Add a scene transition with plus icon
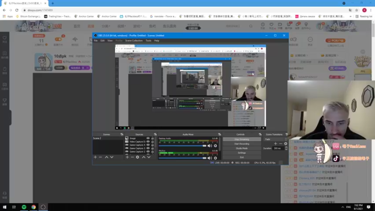Screen dimensions: 375x211 click(x=276, y=143)
